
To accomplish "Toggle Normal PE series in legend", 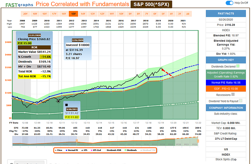I will (72, 150).
